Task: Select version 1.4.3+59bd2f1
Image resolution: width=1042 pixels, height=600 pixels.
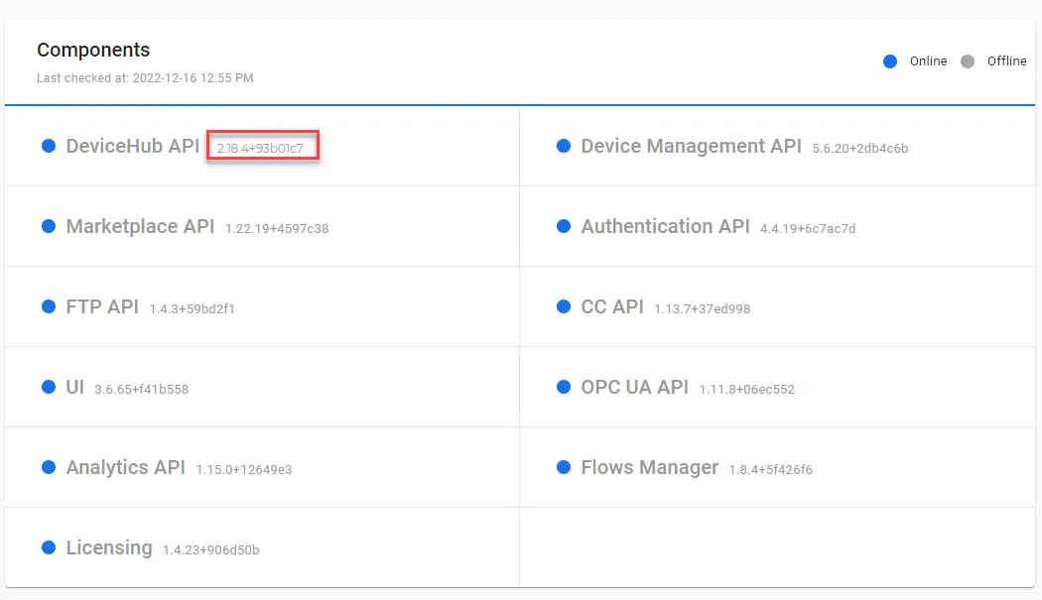Action: click(193, 309)
